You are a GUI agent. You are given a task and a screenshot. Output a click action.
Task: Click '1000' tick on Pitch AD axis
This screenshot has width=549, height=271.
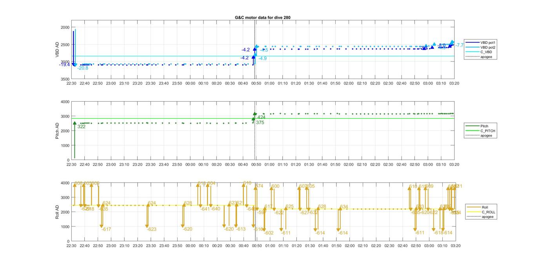65,145
